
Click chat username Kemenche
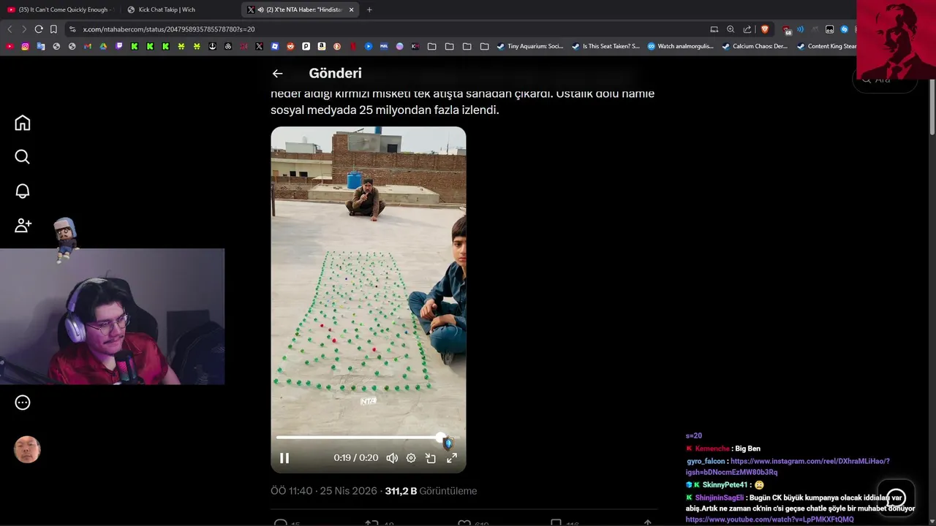(712, 449)
